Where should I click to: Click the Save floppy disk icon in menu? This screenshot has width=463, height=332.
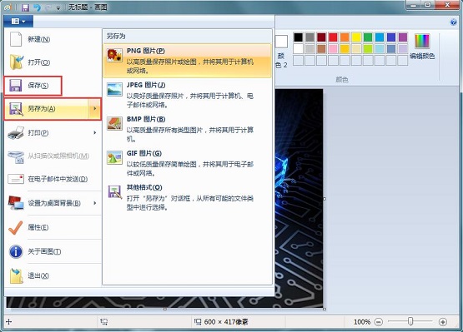16,86
